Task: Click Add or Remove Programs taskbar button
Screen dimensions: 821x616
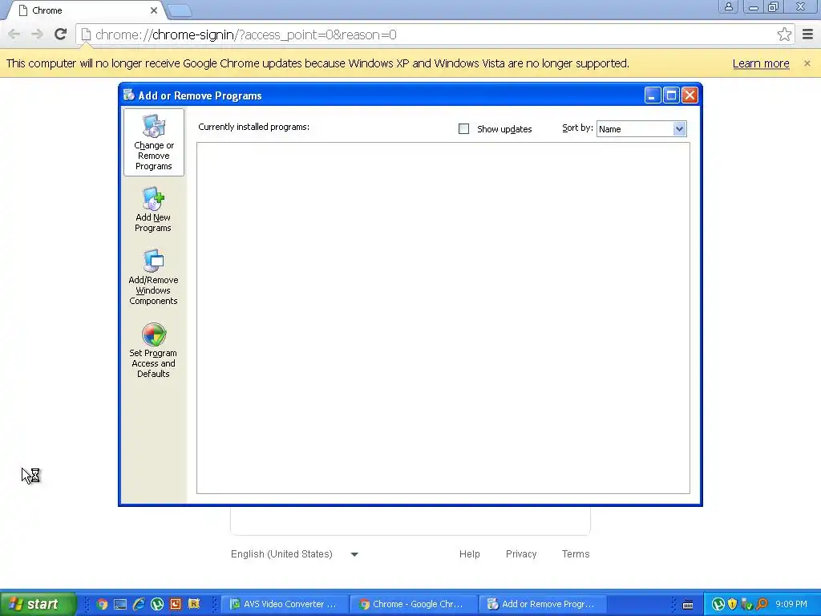Action: [x=543, y=604]
